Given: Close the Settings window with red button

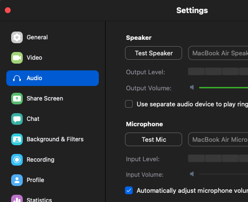Looking at the screenshot, I should pyautogui.click(x=8, y=10).
